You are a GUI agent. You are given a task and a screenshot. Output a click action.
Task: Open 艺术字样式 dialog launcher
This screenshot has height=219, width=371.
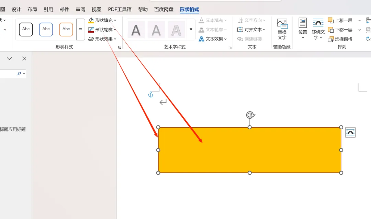point(230,47)
